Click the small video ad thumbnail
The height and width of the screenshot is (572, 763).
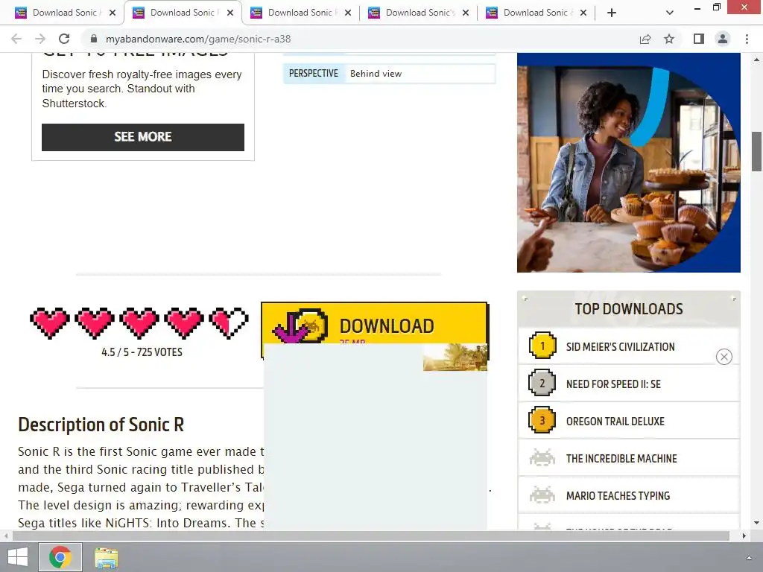coord(455,357)
